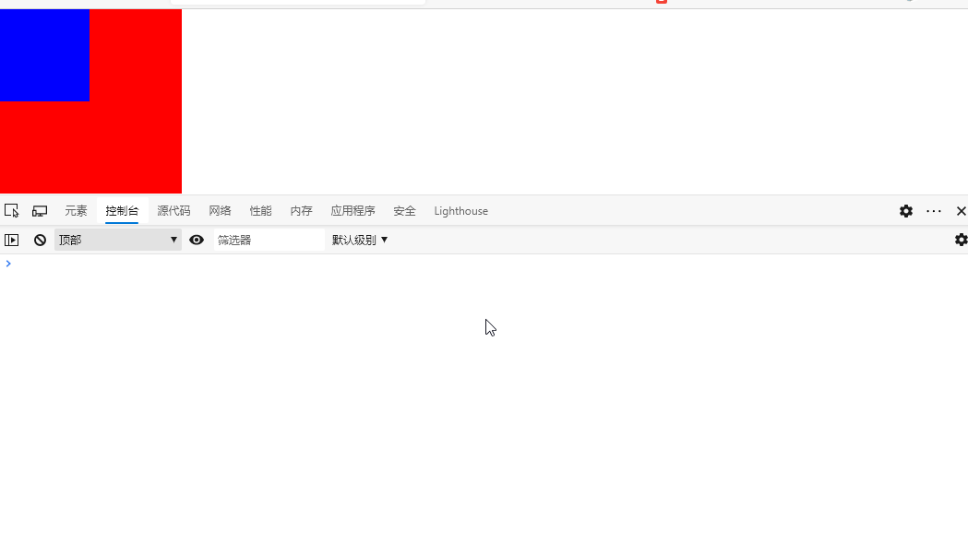The width and height of the screenshot is (968, 541).
Task: Switch to the 内存 tab
Action: (301, 211)
